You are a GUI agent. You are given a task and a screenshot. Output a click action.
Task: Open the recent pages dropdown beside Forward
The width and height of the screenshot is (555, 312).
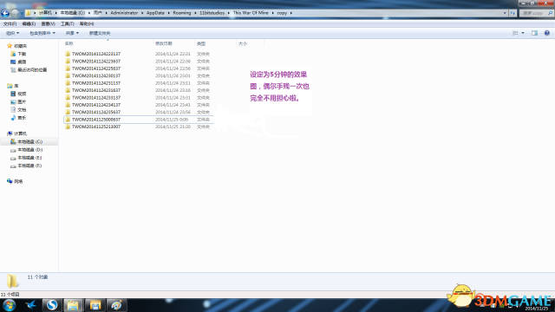click(x=22, y=14)
